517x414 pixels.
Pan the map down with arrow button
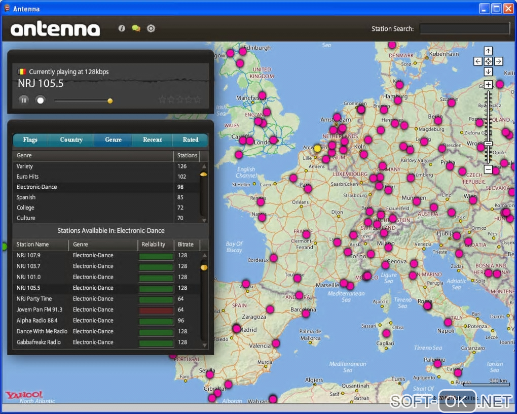pyautogui.click(x=488, y=72)
